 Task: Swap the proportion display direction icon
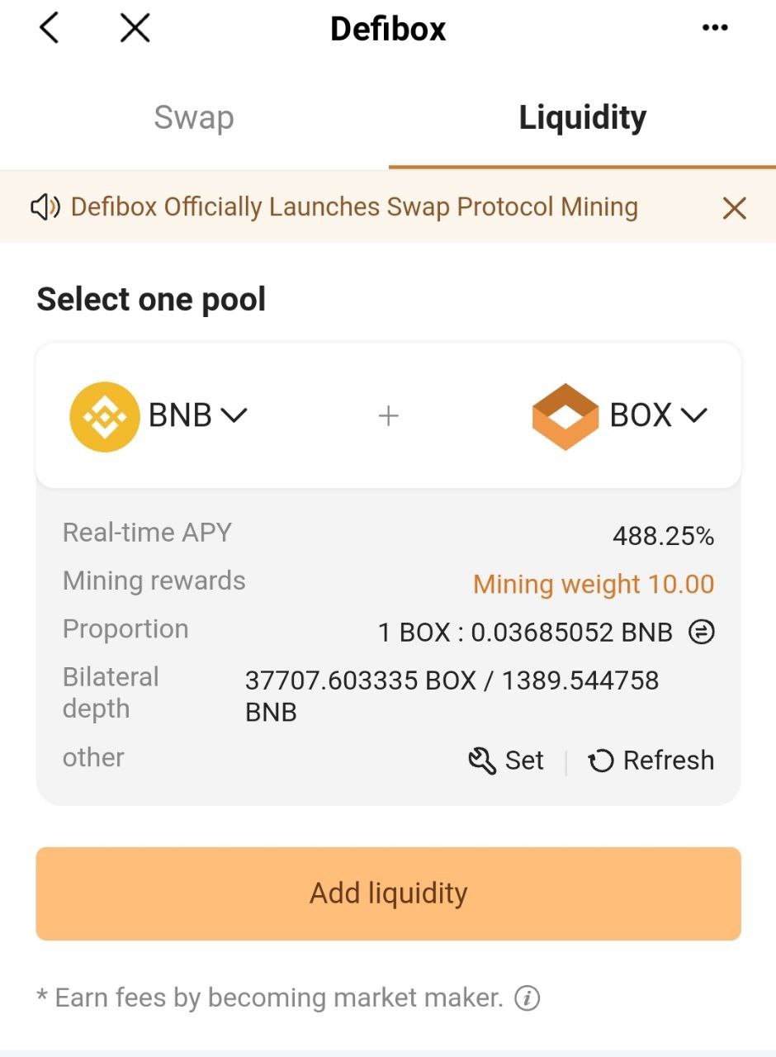coord(701,633)
